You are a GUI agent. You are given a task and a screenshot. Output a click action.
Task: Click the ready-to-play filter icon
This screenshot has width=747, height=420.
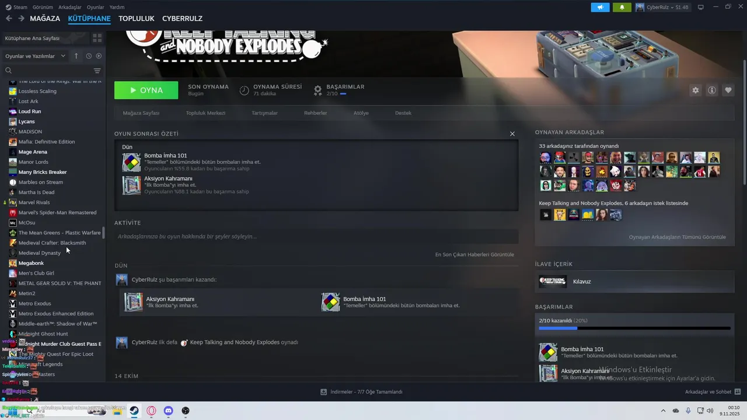click(x=99, y=56)
